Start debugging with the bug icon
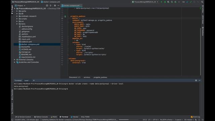The image size is (215, 121). 165,2
